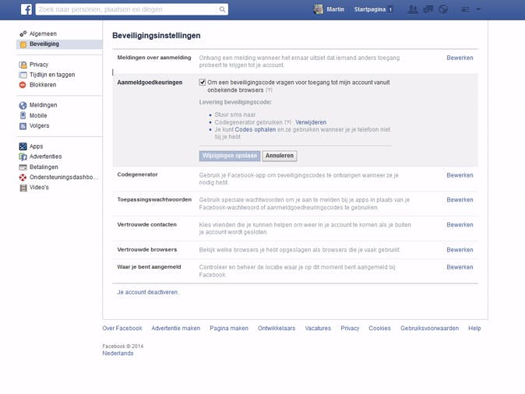Click the Tijdlijn en taggen icon
The width and height of the screenshot is (525, 394).
23,75
